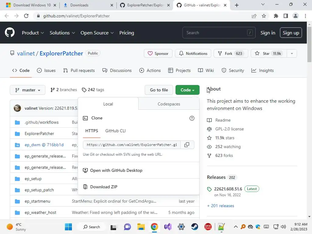
Task: Select GitHub CLI clone option
Action: [x=115, y=131]
